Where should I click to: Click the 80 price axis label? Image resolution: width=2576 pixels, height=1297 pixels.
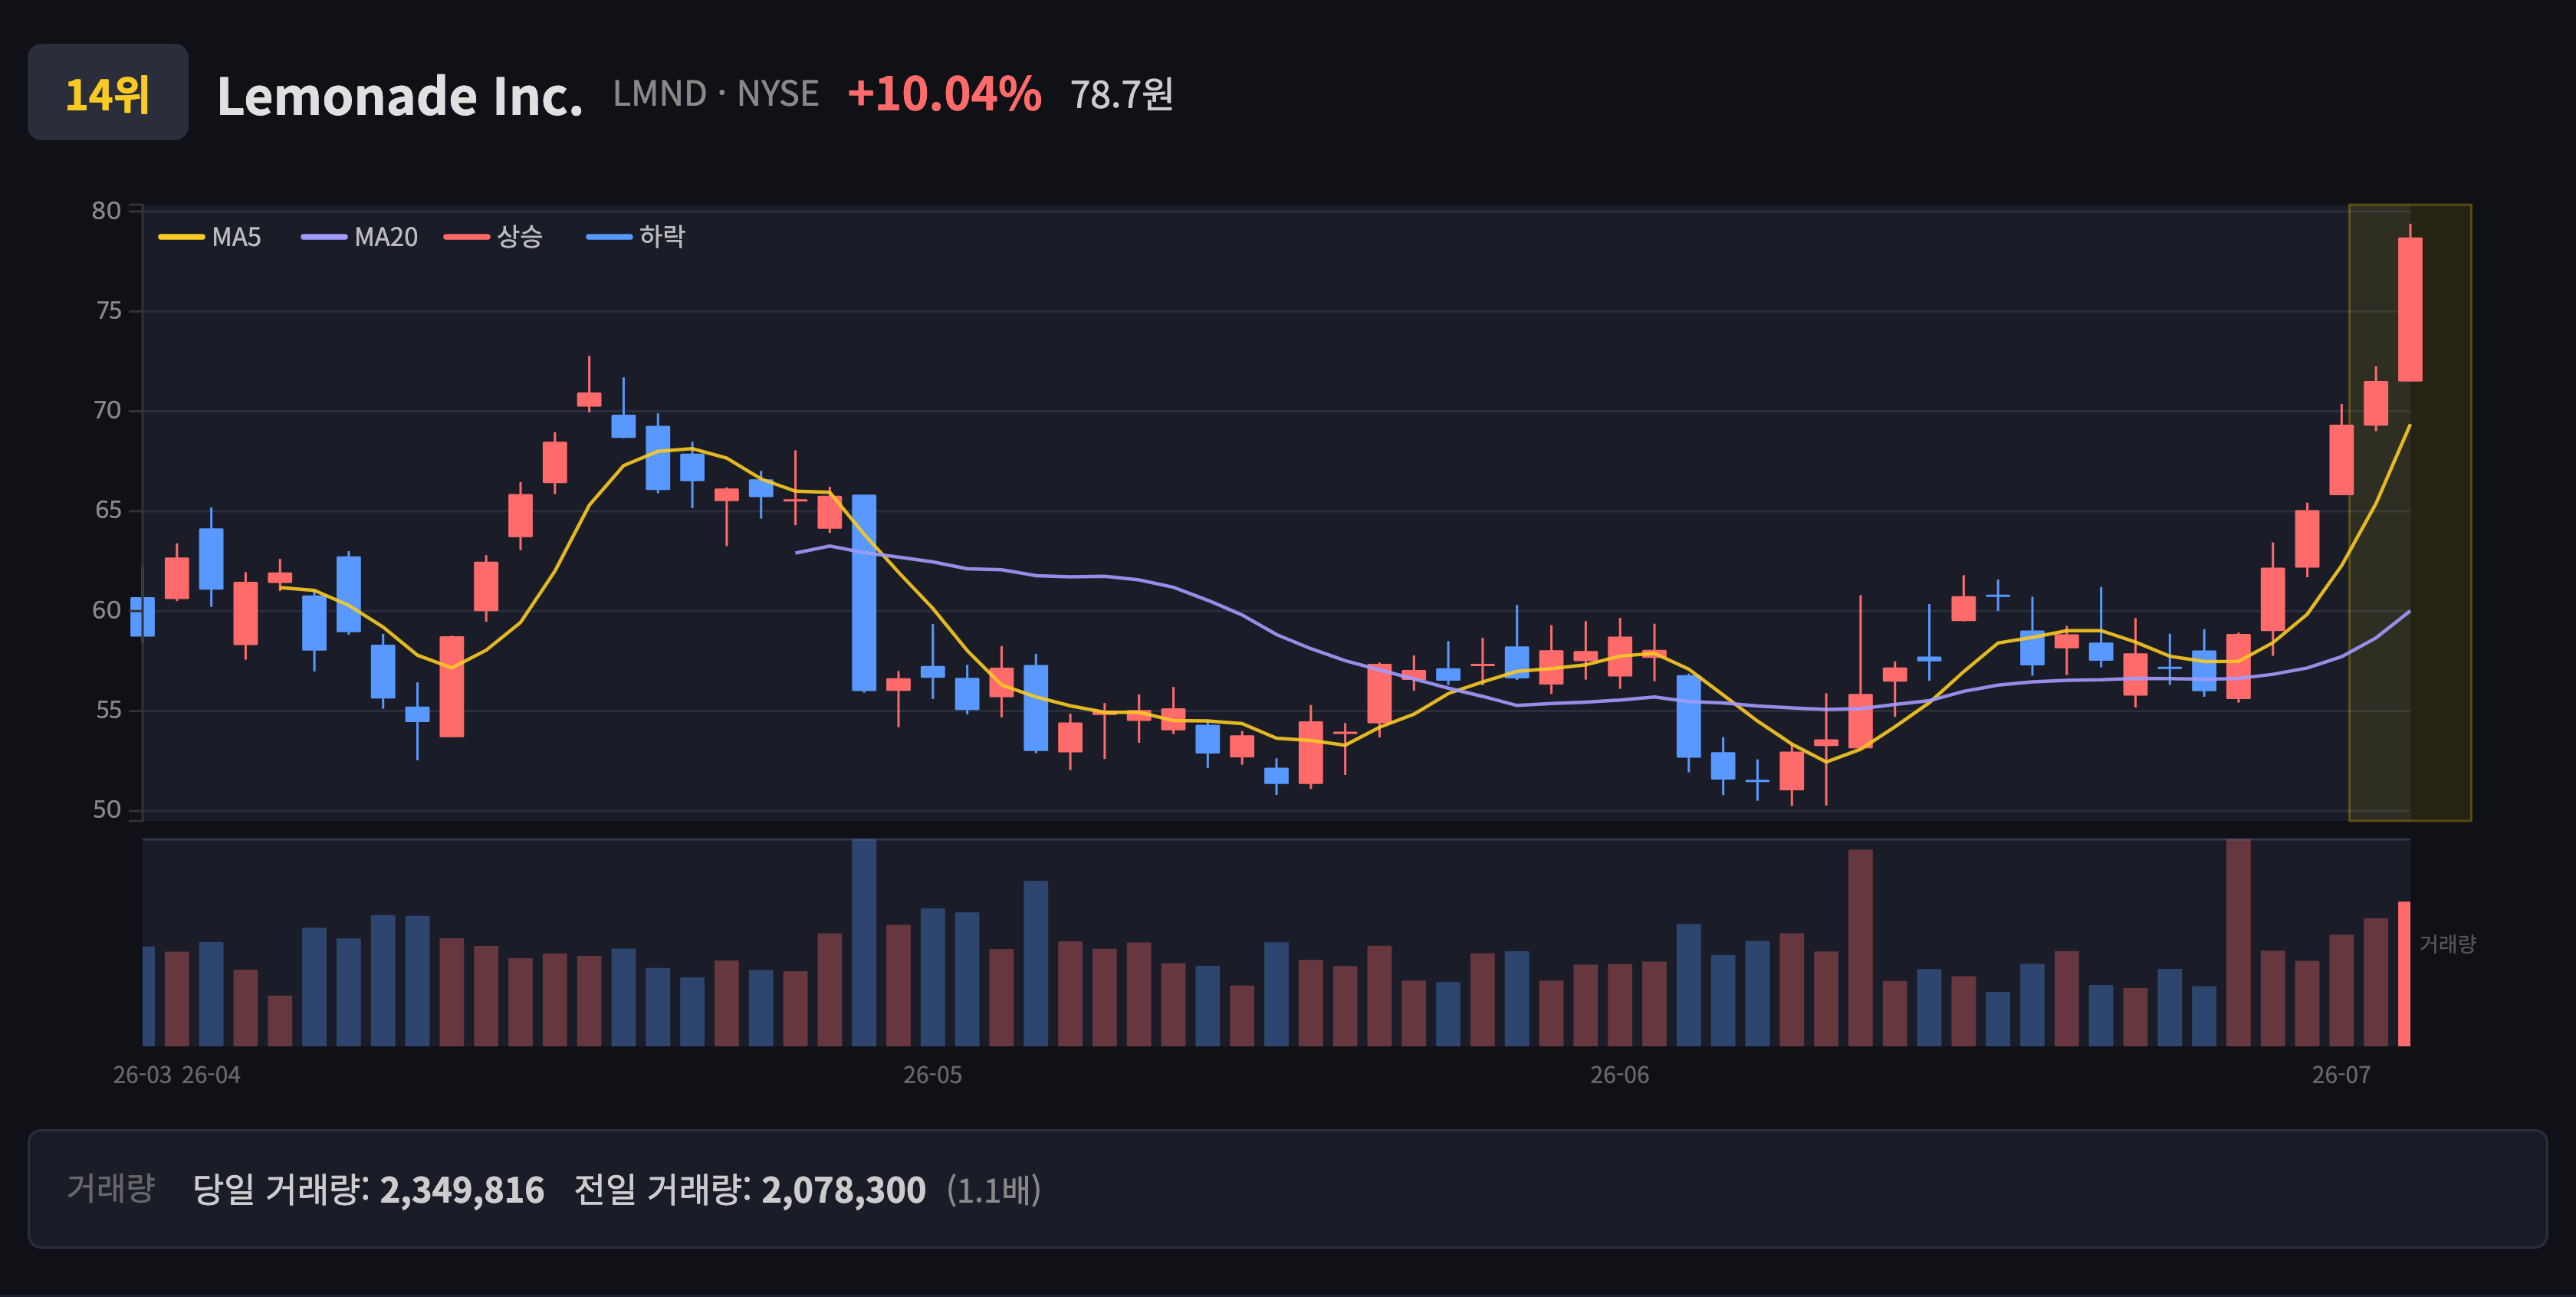tap(106, 211)
